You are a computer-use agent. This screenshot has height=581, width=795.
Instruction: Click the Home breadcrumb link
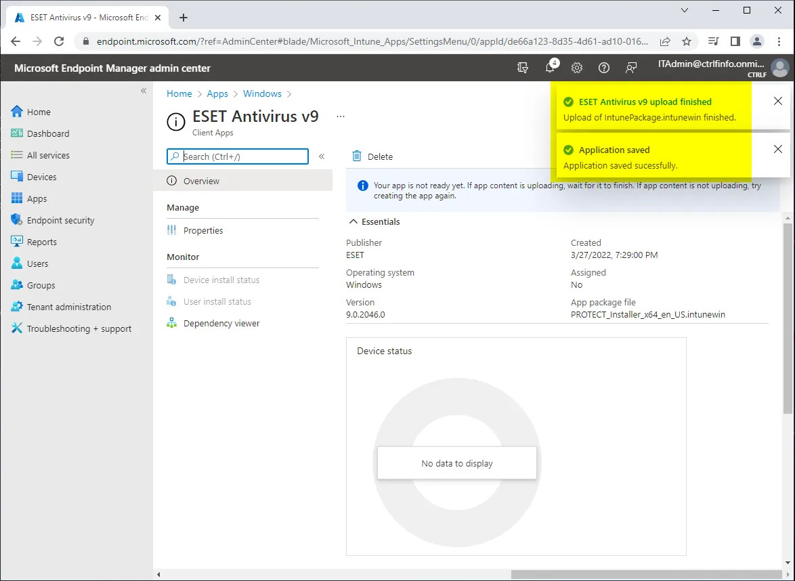click(x=179, y=94)
